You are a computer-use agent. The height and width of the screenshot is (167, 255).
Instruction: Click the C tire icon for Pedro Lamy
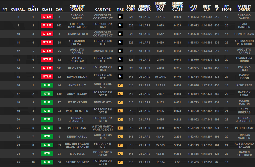[120, 128]
